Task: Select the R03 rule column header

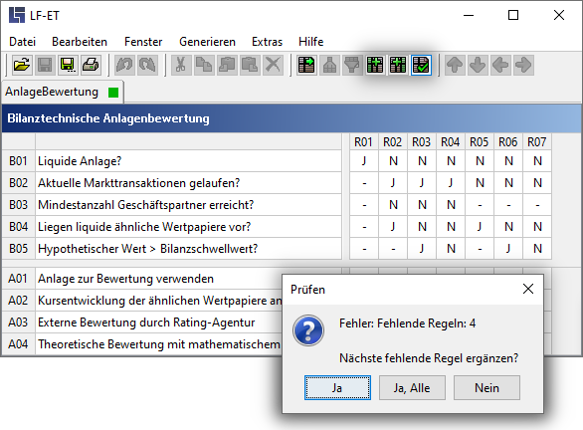Action: point(422,142)
